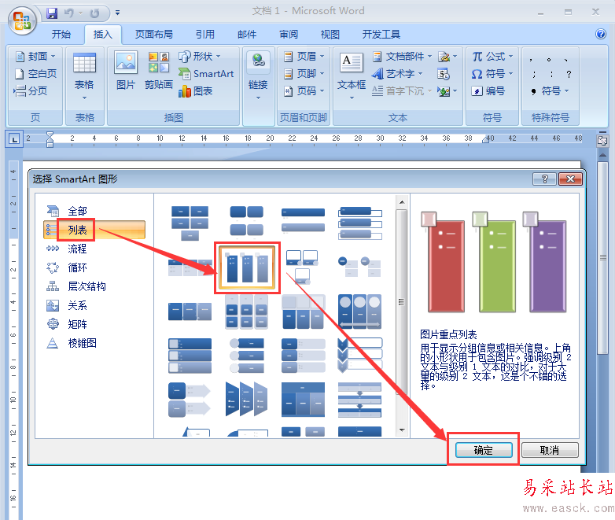The width and height of the screenshot is (615, 520).
Task: Save the document with the floppy disk icon
Action: click(x=52, y=13)
